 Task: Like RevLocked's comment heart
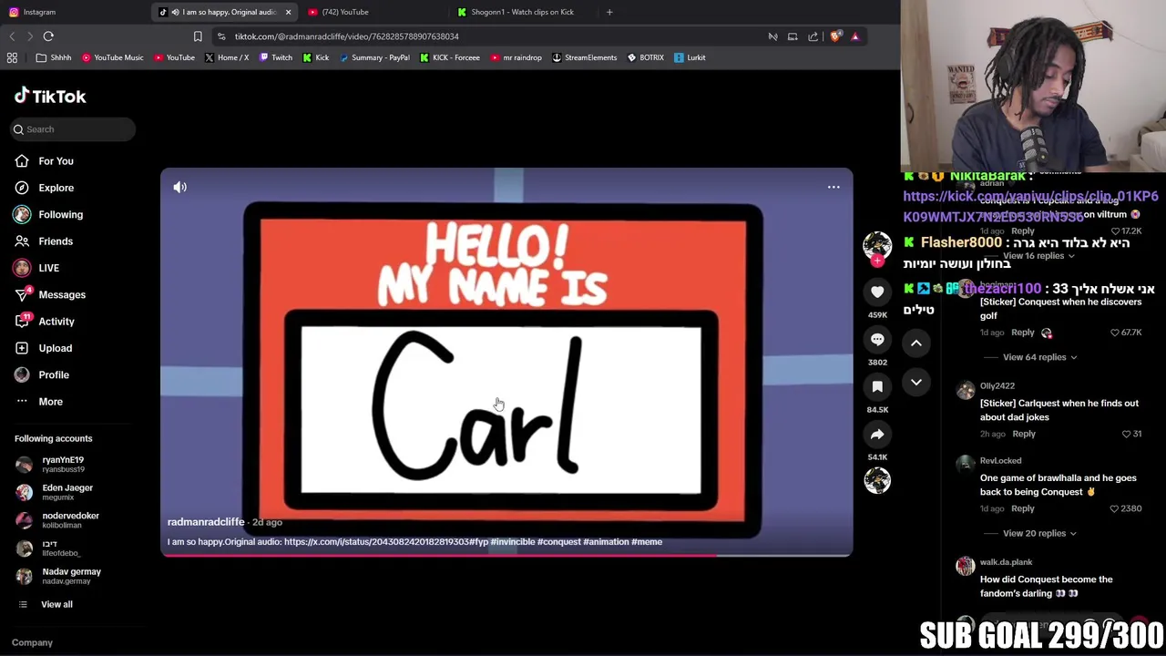(x=1115, y=509)
